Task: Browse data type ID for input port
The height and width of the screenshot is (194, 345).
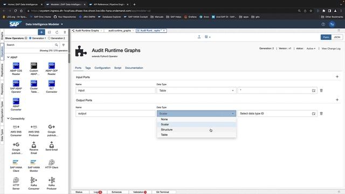Action: click(314, 91)
